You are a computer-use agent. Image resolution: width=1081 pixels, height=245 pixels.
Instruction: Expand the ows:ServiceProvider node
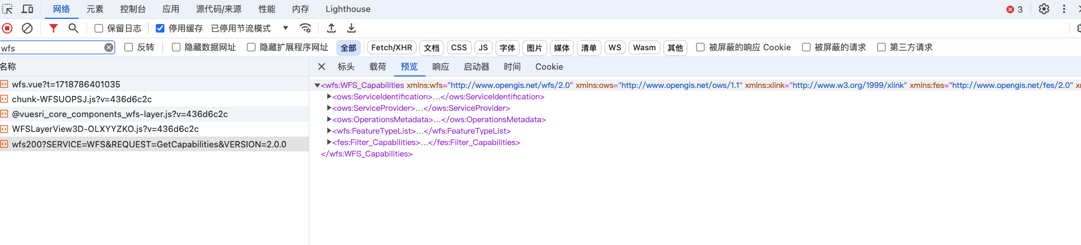329,108
